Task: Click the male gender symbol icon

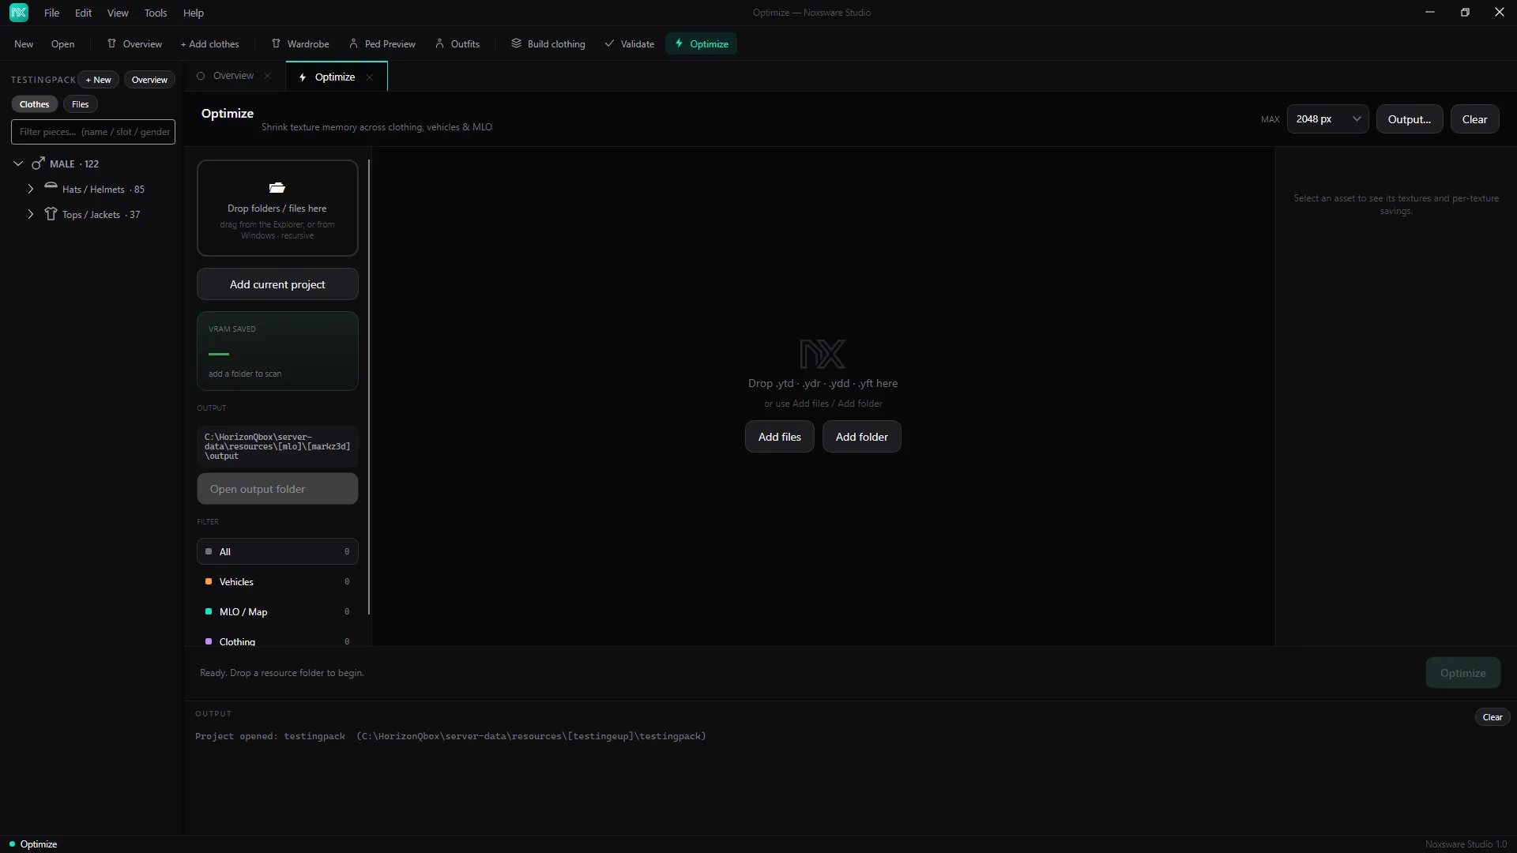Action: 38,163
